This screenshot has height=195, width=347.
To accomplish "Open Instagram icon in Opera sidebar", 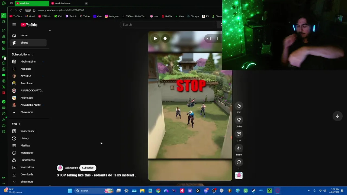I will pyautogui.click(x=4, y=81).
